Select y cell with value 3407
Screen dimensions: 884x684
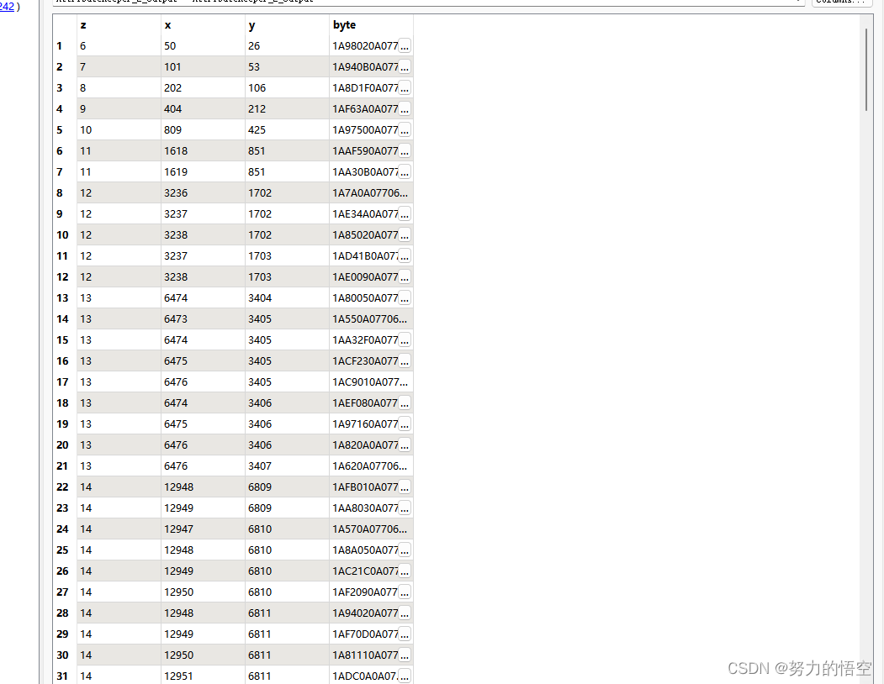pos(287,466)
